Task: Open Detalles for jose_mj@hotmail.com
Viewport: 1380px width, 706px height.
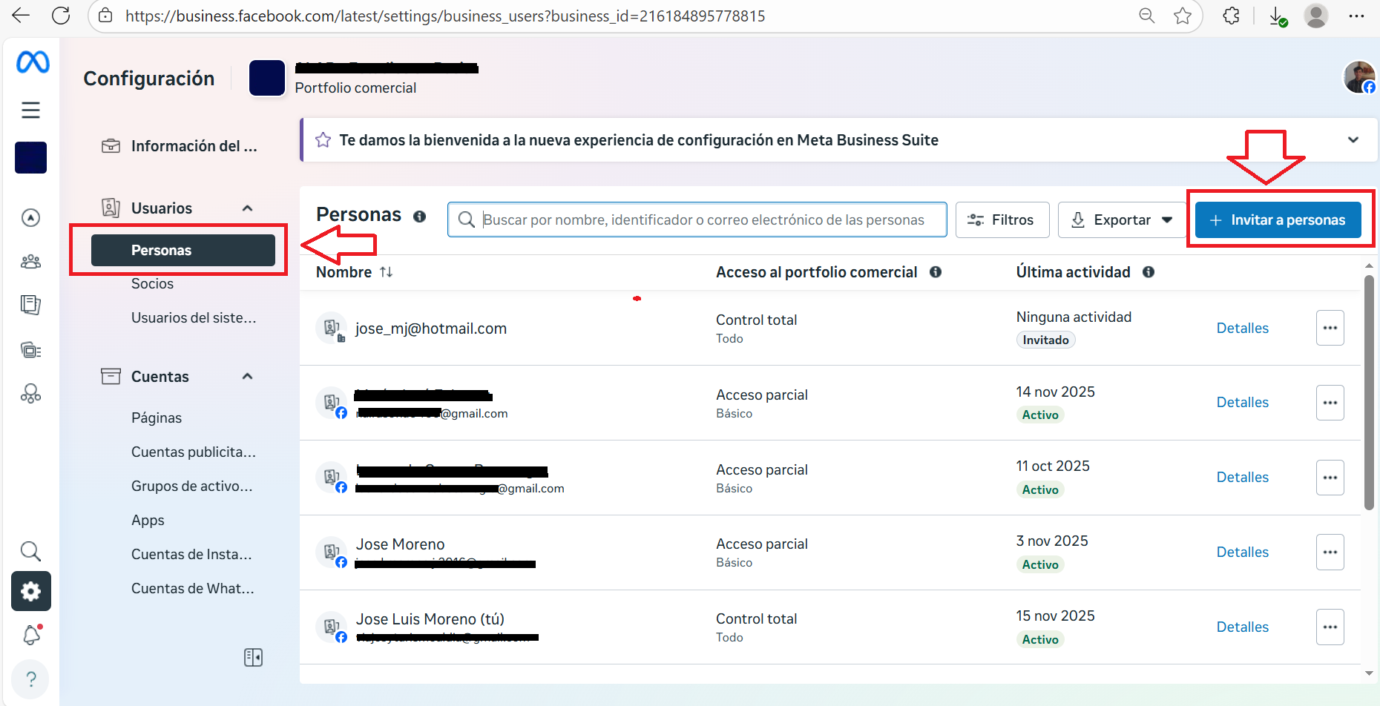Action: pyautogui.click(x=1242, y=329)
